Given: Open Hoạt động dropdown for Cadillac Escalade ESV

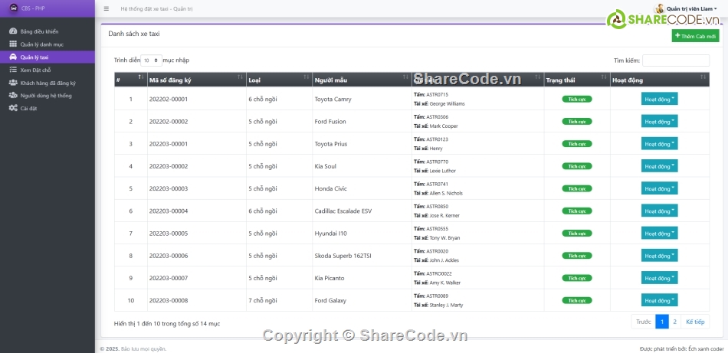Looking at the screenshot, I should (x=659, y=211).
